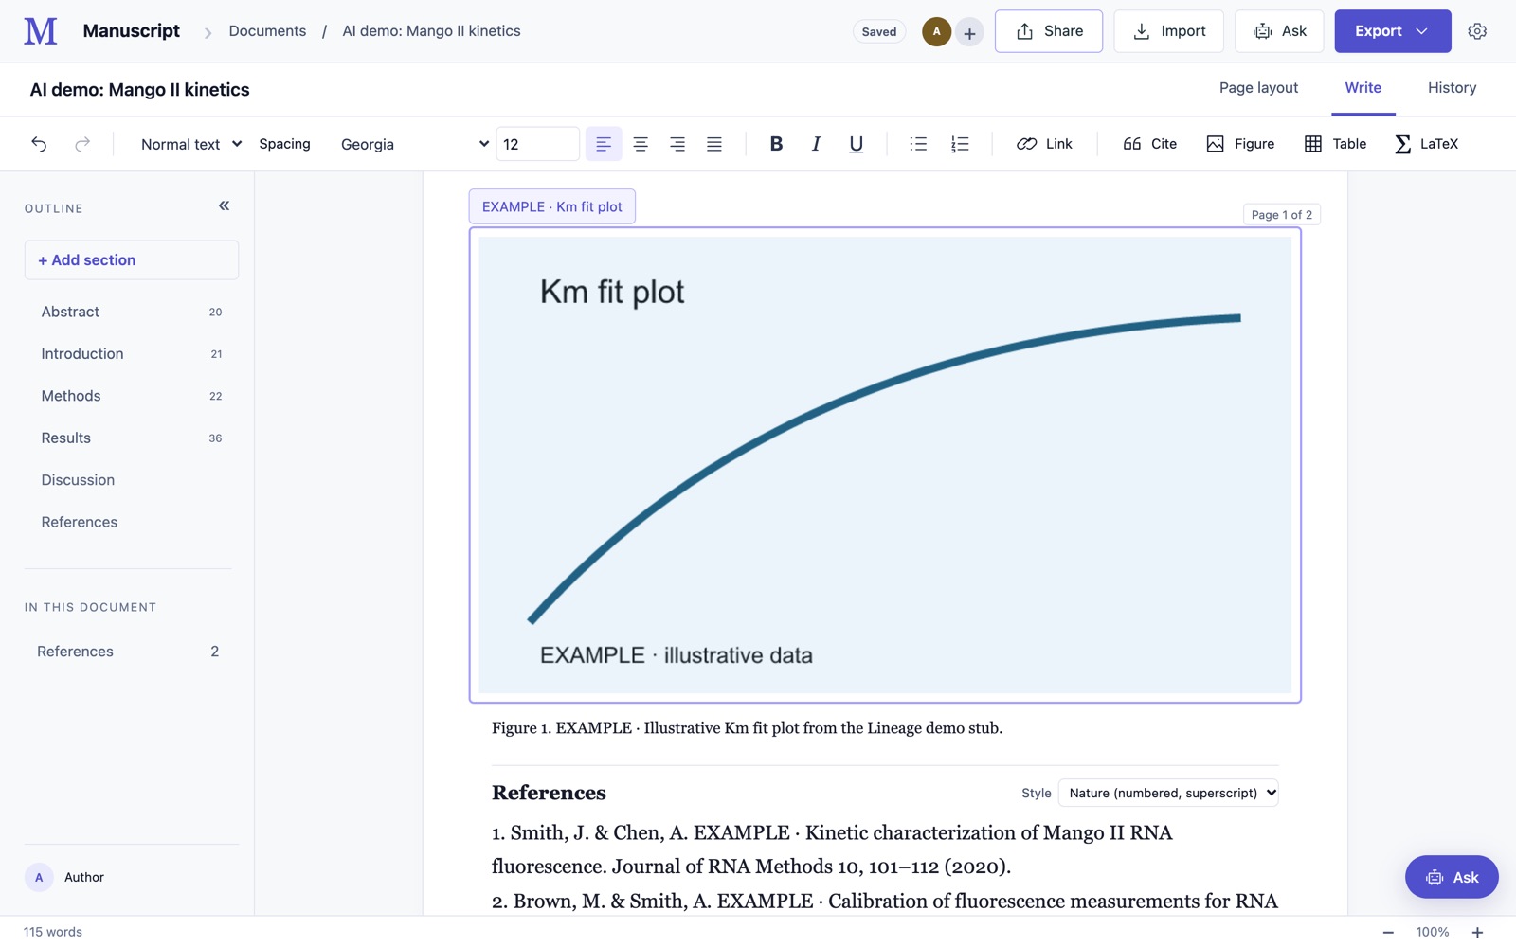Switch to the Page layout tab
The width and height of the screenshot is (1516, 947).
(1258, 88)
